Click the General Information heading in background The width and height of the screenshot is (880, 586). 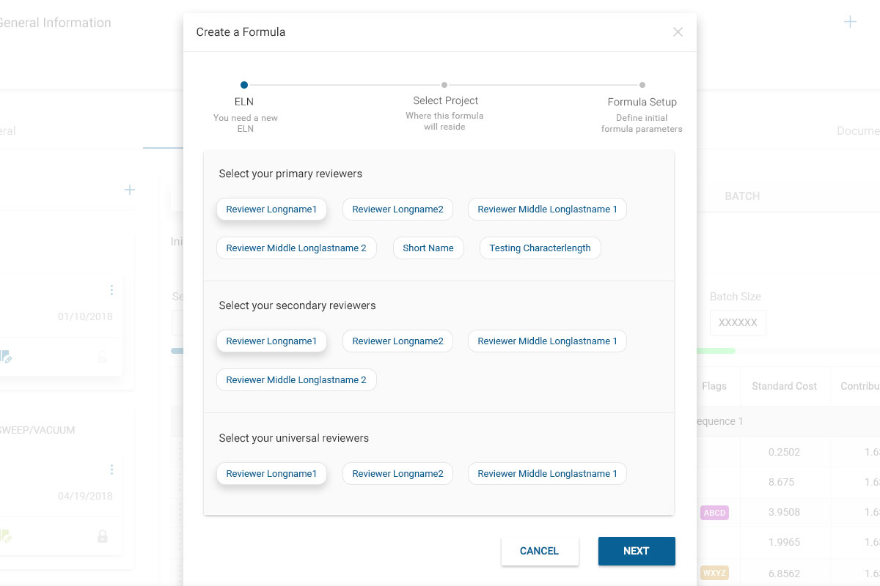pos(54,23)
